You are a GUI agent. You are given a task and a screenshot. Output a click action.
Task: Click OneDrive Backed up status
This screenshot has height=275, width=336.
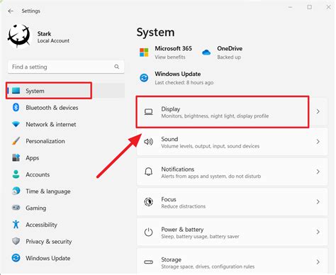click(229, 57)
